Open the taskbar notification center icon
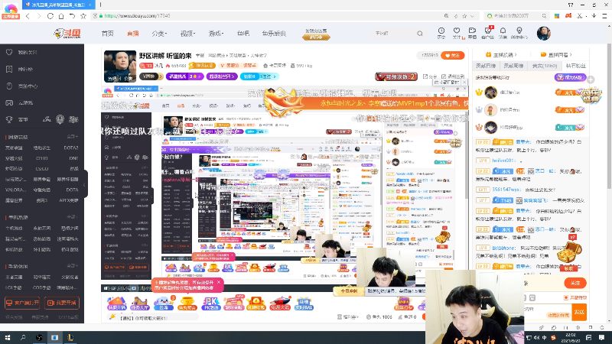612x344 pixels. tap(601, 337)
